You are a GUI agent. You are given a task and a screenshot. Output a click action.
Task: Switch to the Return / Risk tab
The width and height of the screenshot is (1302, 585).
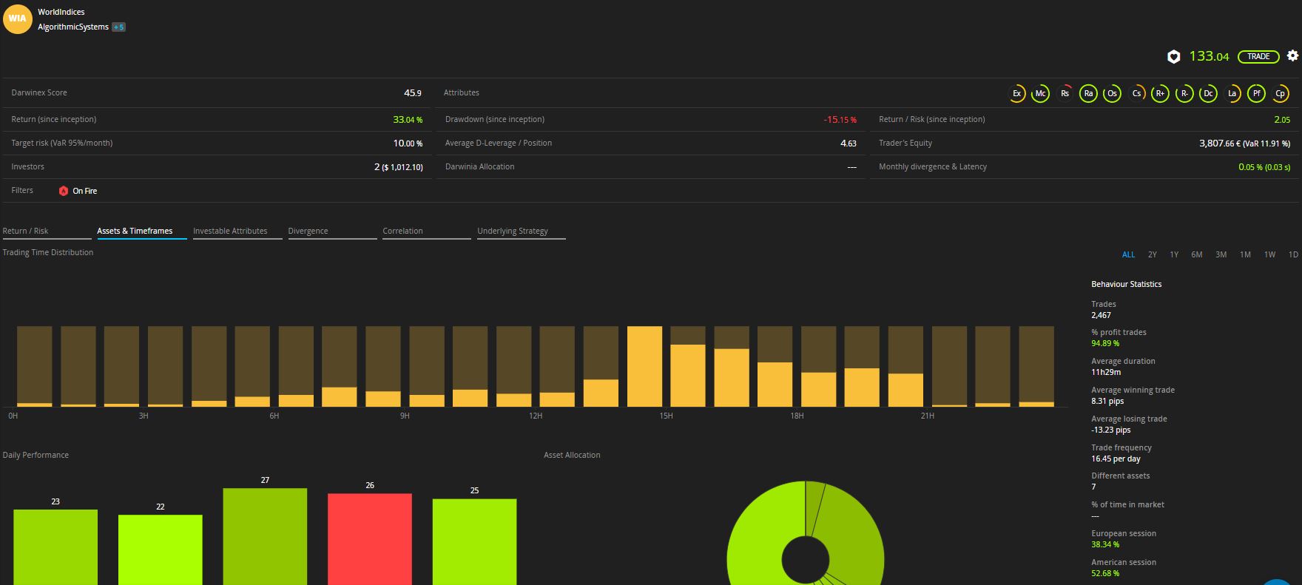[x=26, y=231]
